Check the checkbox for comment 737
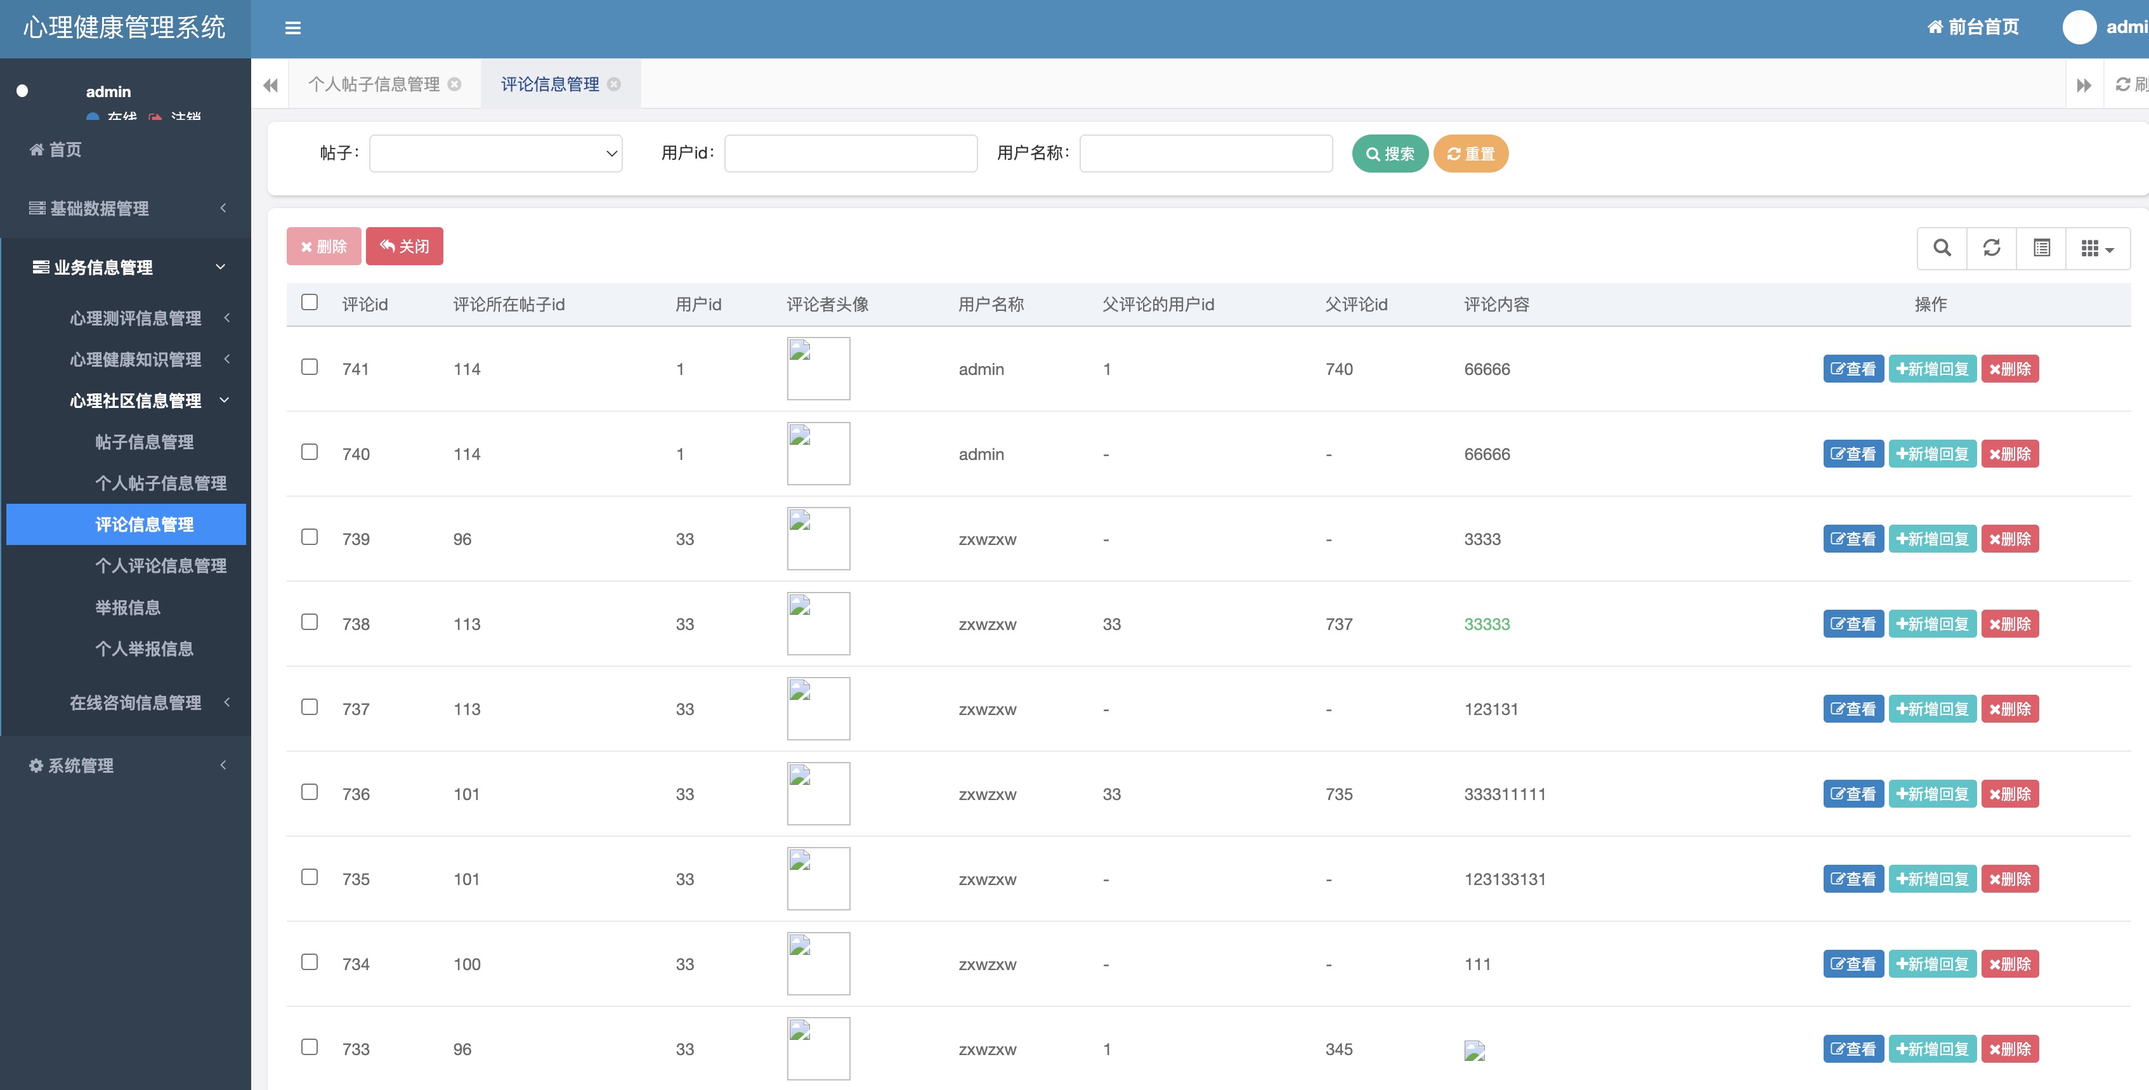This screenshot has width=2149, height=1090. [x=310, y=708]
